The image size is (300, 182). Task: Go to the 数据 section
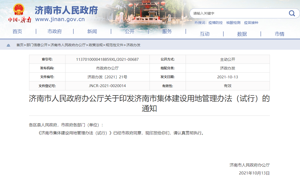242,34
